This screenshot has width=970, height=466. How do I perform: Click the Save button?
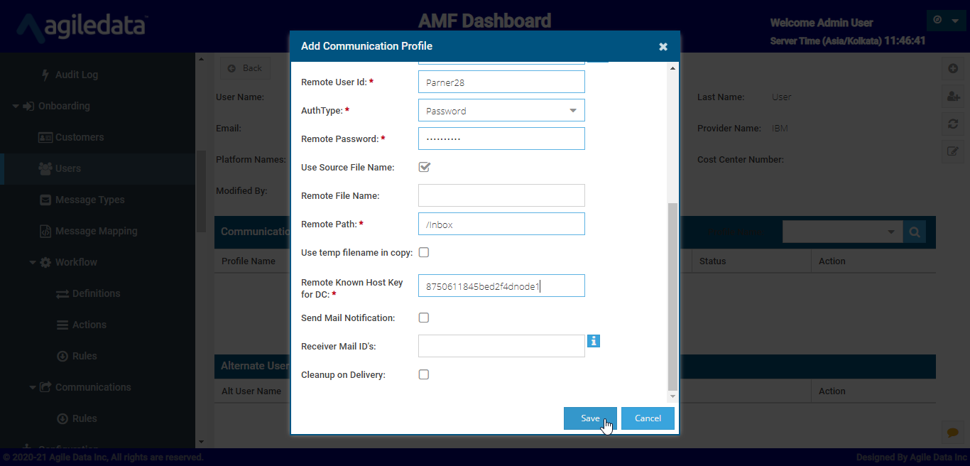[x=589, y=418]
